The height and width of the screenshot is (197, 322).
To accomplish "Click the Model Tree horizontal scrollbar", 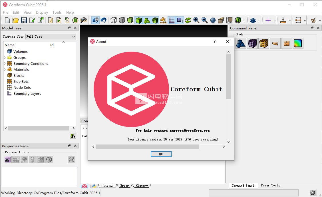I will click(39, 128).
